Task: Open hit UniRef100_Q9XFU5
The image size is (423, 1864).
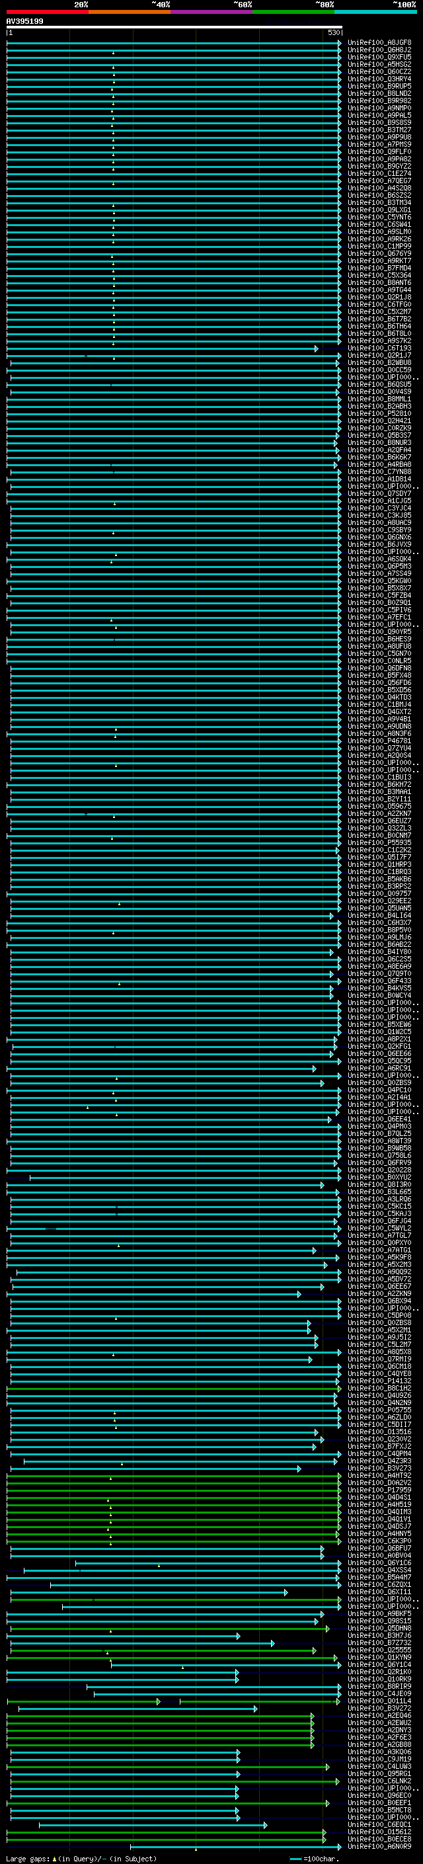Action: click(379, 57)
